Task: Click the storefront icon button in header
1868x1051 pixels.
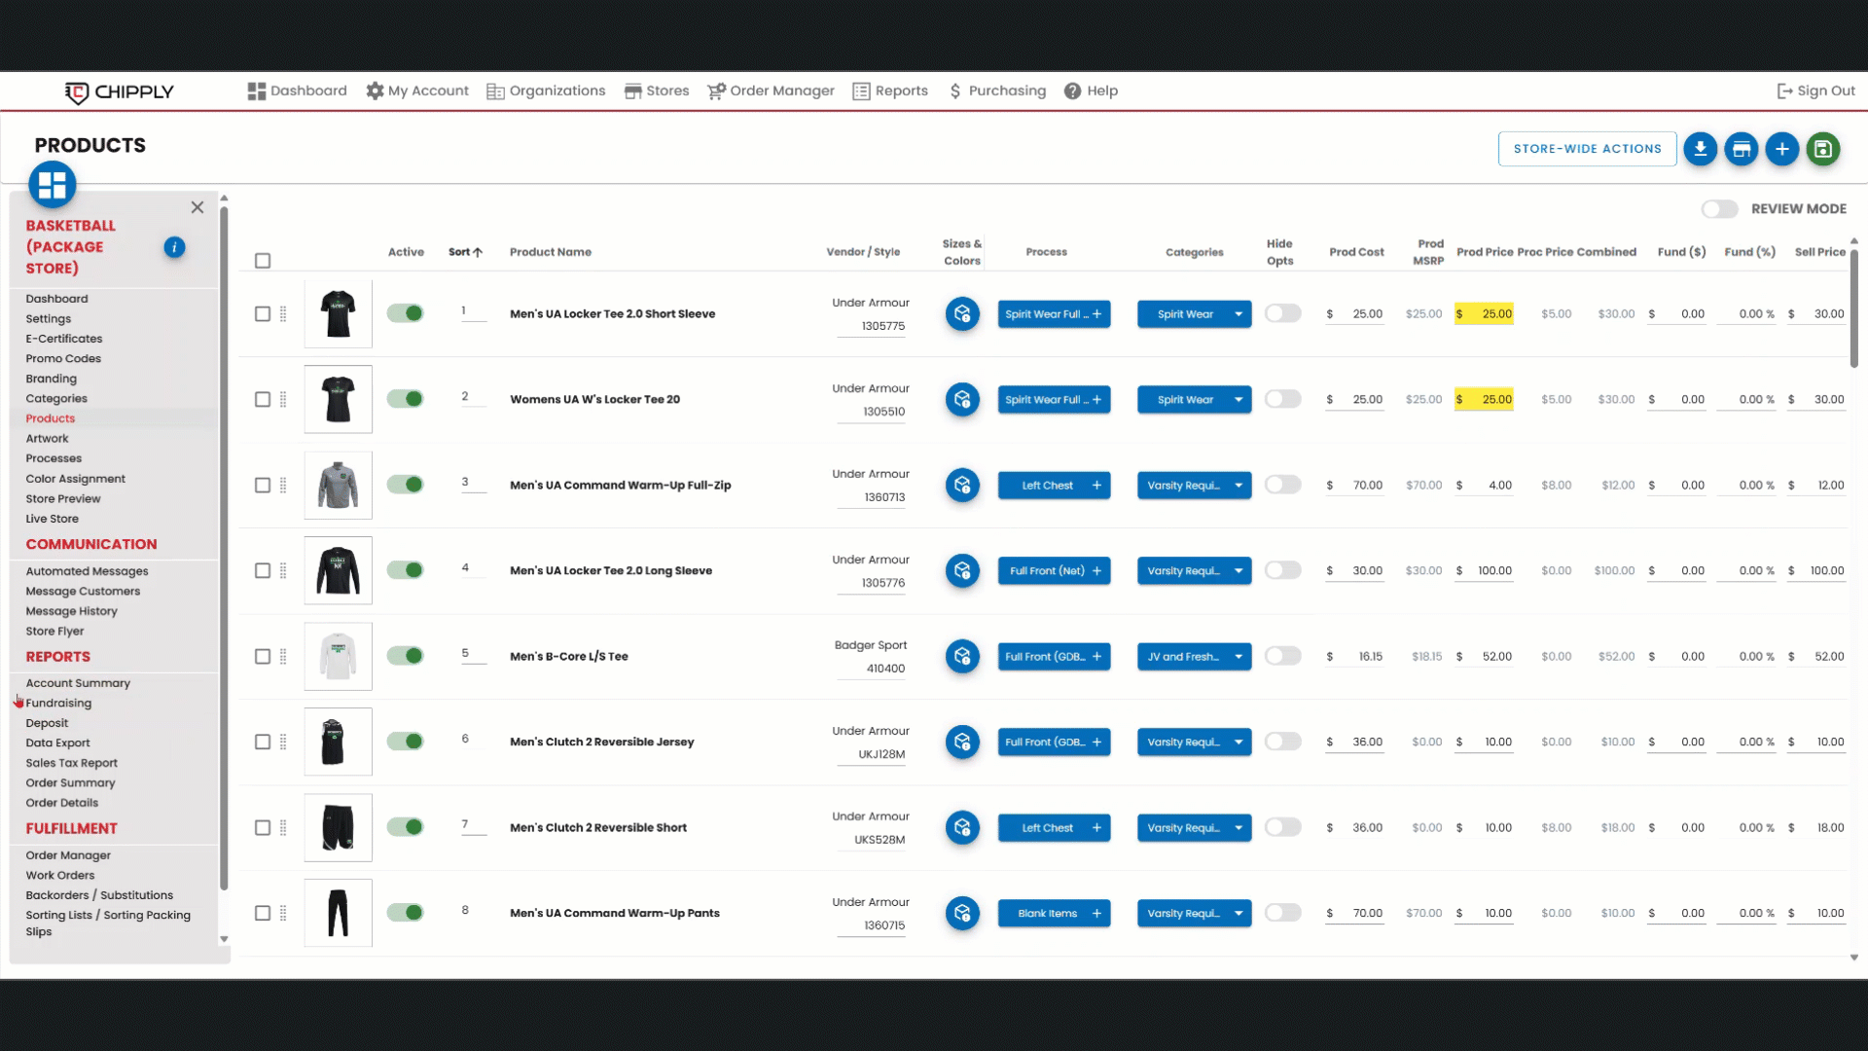Action: (x=1742, y=149)
